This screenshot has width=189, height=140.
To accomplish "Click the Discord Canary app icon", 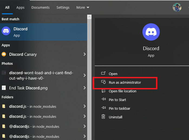I will pyautogui.click(x=4, y=54).
